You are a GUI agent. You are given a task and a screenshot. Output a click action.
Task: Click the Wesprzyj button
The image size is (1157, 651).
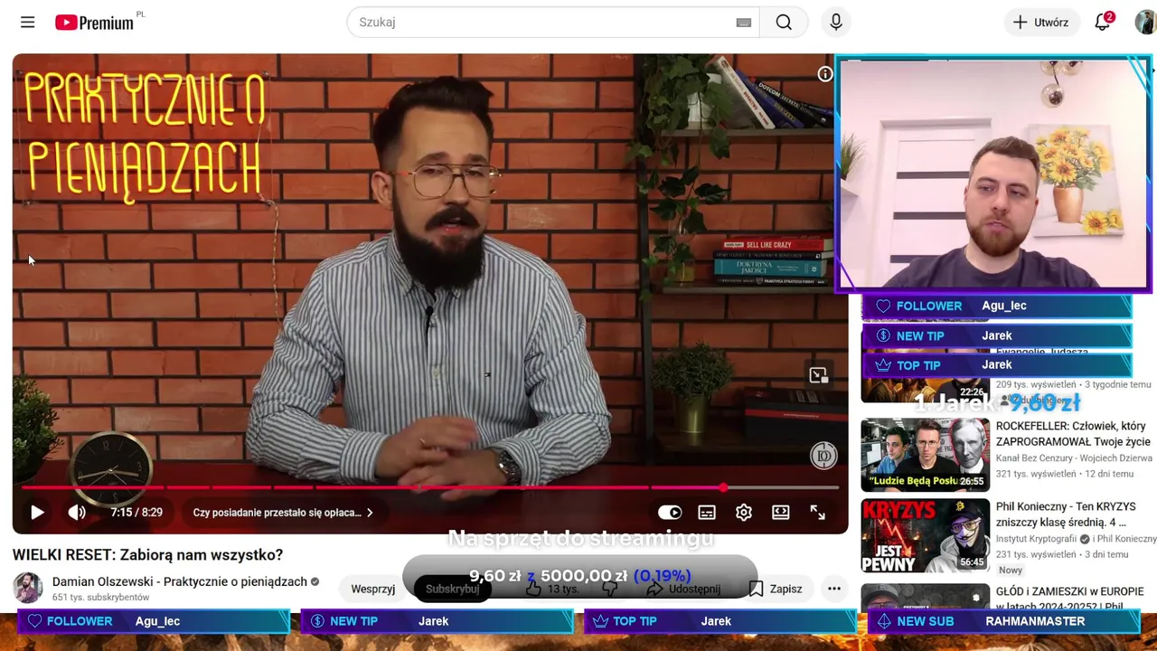[373, 589]
